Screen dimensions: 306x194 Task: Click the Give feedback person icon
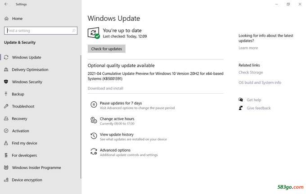(241, 108)
